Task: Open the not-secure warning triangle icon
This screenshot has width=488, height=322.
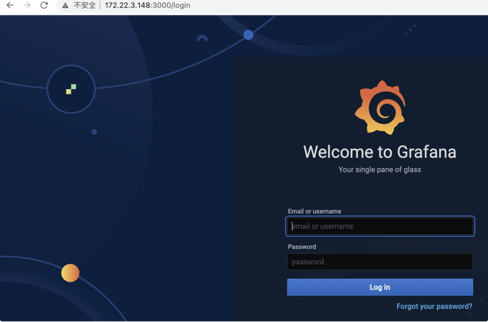Action: click(x=65, y=5)
